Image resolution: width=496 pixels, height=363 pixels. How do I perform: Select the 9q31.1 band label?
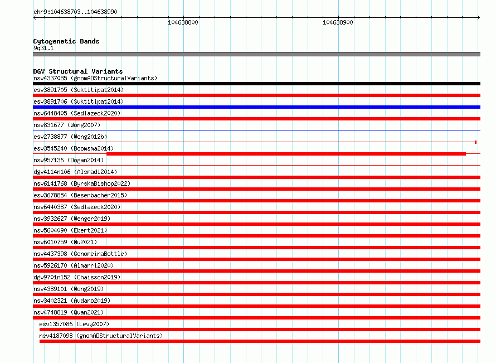[x=43, y=48]
